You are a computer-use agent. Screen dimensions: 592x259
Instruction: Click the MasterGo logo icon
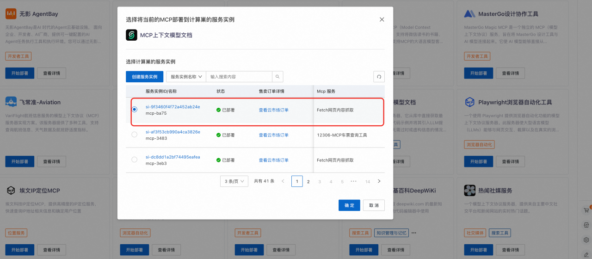point(470,14)
